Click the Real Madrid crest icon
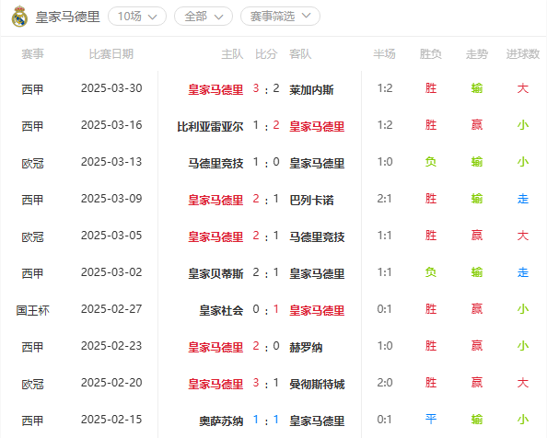Image resolution: width=547 pixels, height=438 pixels. click(19, 17)
